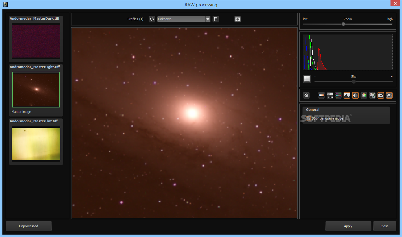Open the color wheel tool
This screenshot has height=237, width=402.
click(364, 95)
